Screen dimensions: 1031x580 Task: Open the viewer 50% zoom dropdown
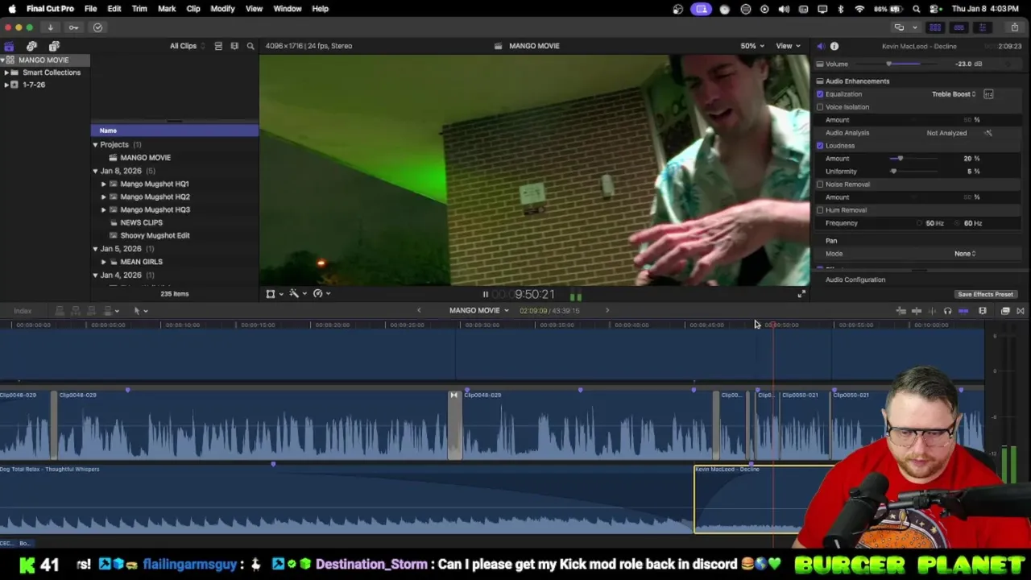(752, 46)
